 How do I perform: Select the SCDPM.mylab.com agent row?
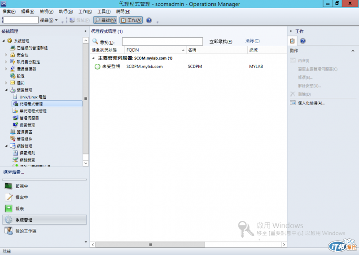[x=188, y=66]
